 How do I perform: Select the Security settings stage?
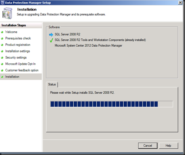(x=16, y=57)
